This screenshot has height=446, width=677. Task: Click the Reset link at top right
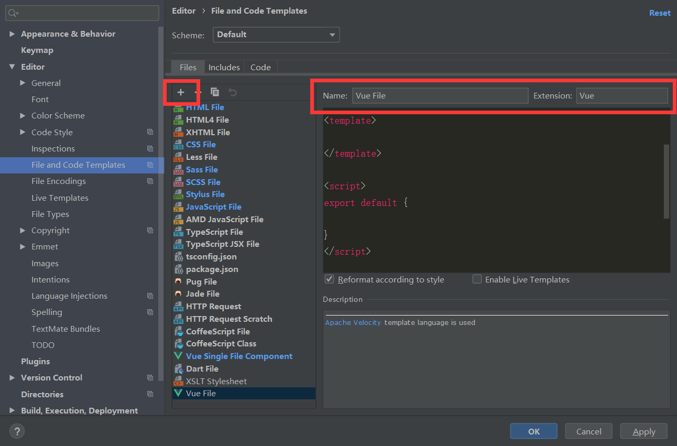point(660,13)
